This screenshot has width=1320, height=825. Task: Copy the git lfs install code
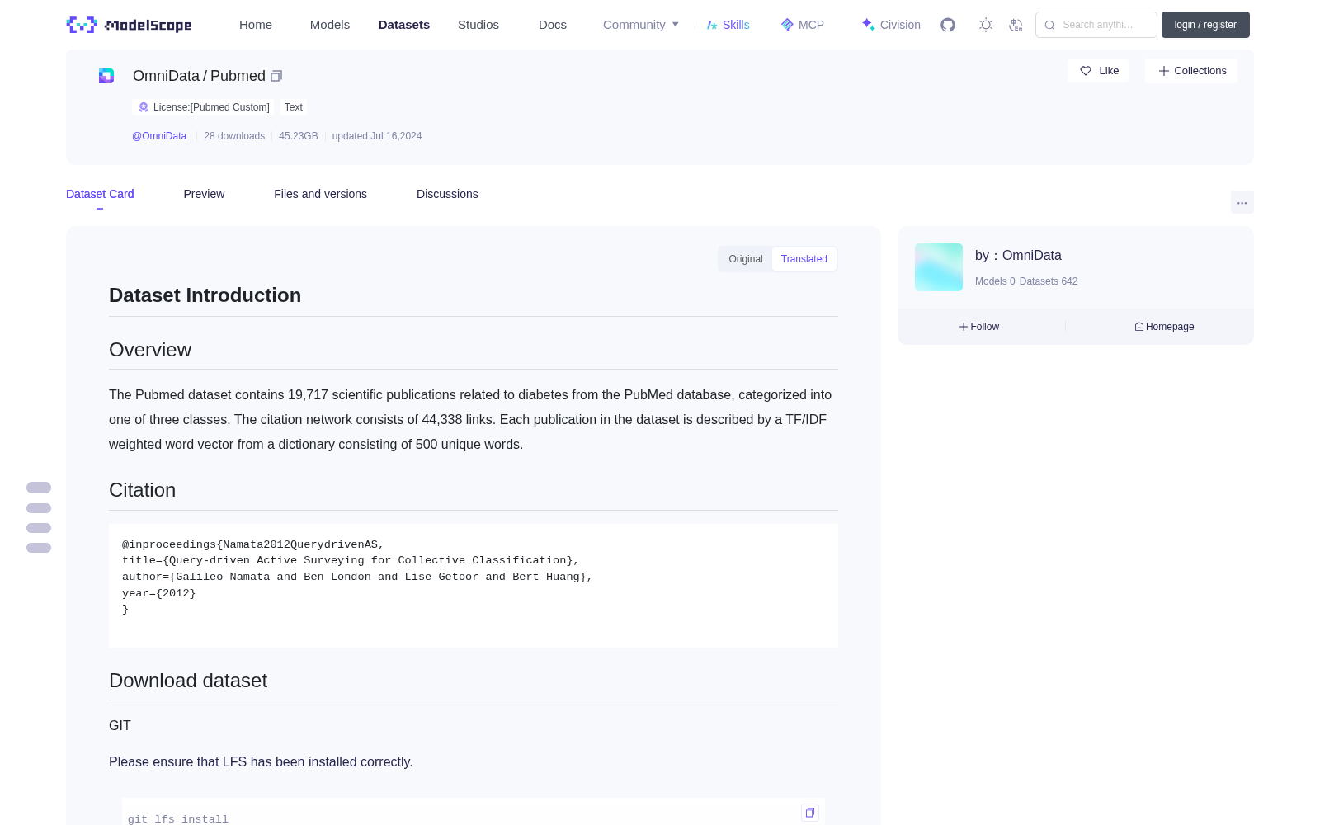tap(810, 813)
